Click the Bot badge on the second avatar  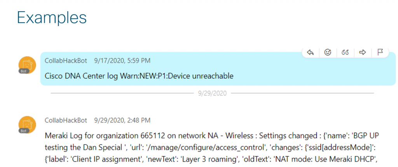24,131
